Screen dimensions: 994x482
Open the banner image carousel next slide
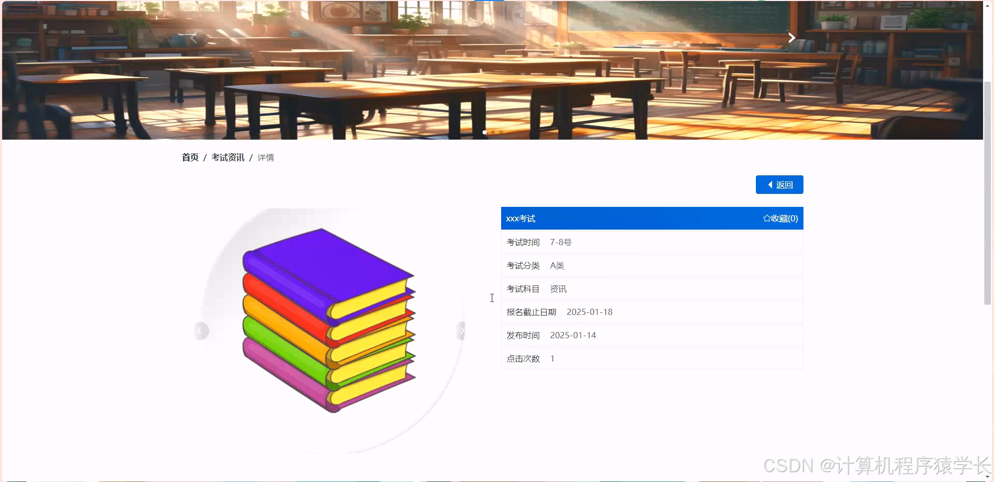click(x=792, y=38)
